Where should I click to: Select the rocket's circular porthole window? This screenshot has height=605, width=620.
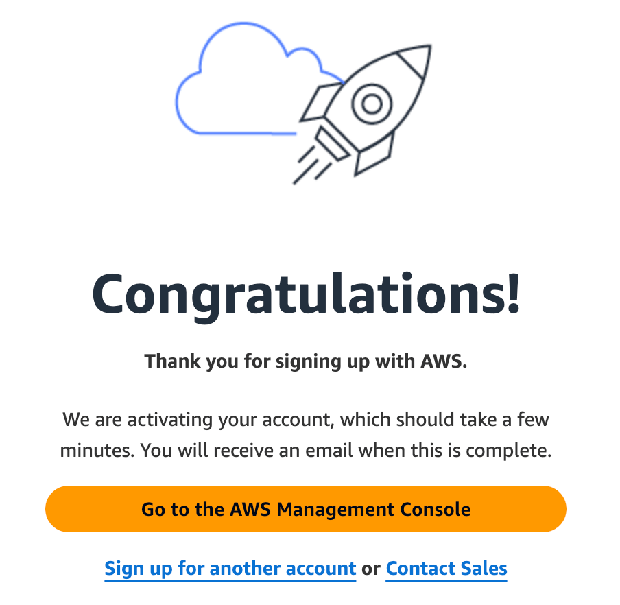click(x=372, y=104)
